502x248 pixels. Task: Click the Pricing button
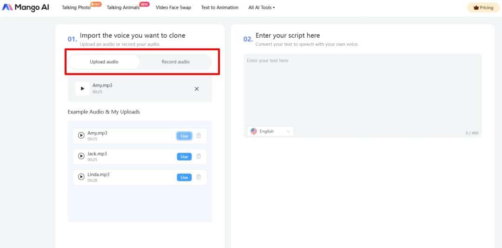pos(483,7)
